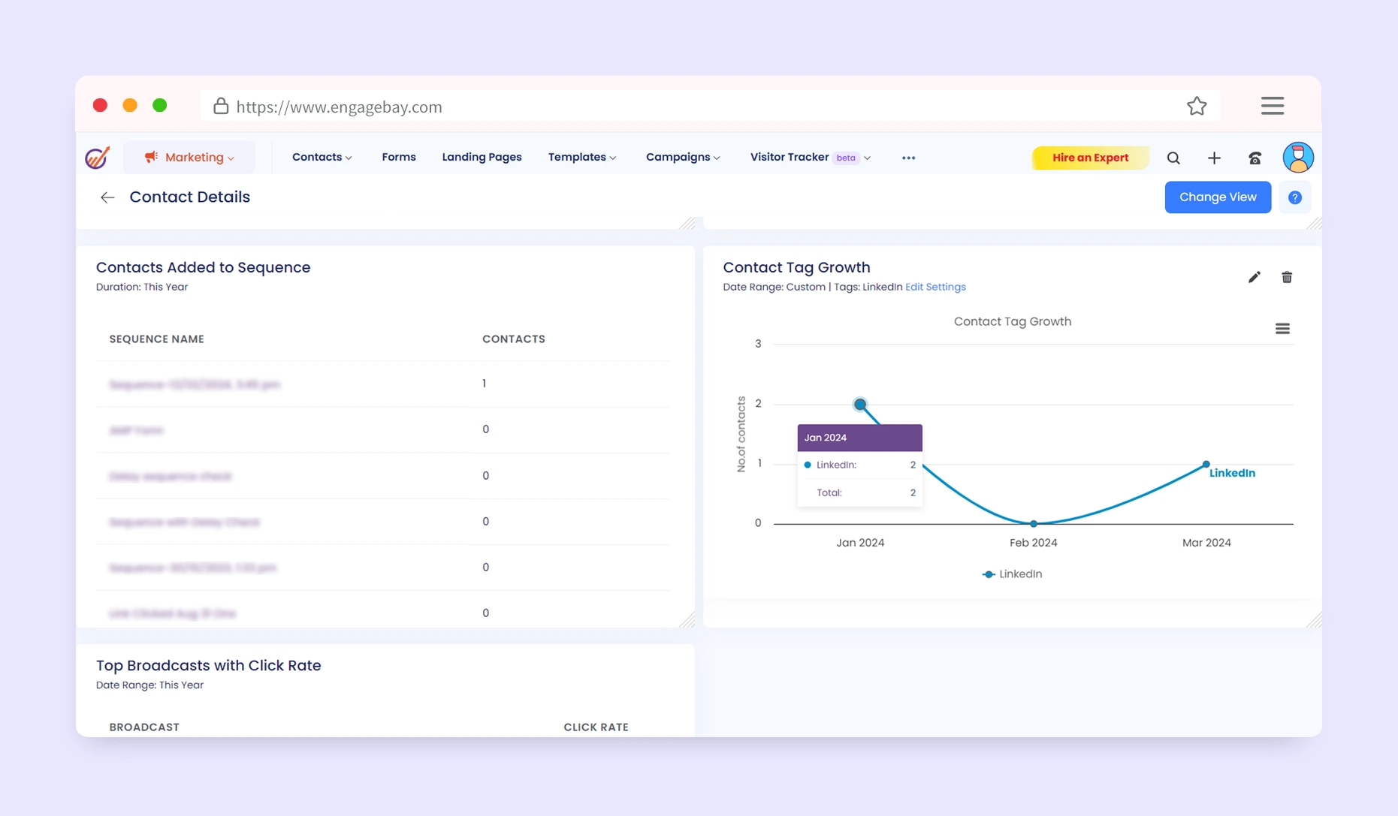
Task: Open the phone dialer icon
Action: [1255, 158]
